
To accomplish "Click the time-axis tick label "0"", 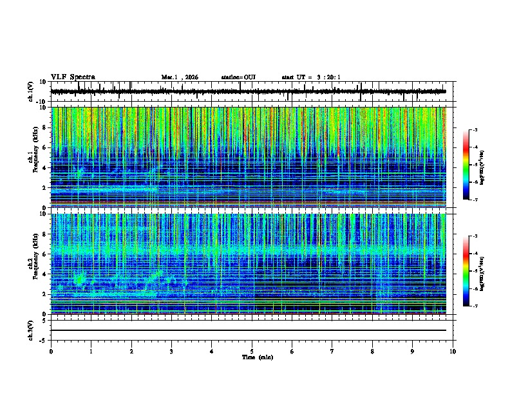I will (51, 352).
